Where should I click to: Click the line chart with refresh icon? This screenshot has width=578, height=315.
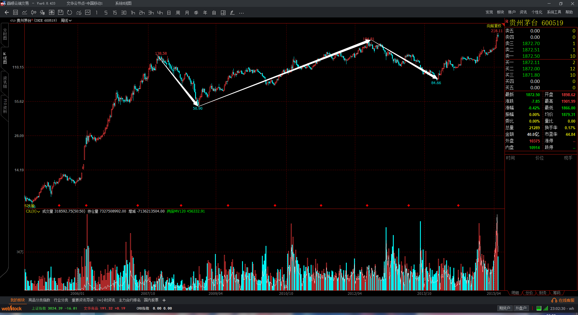pos(79,13)
